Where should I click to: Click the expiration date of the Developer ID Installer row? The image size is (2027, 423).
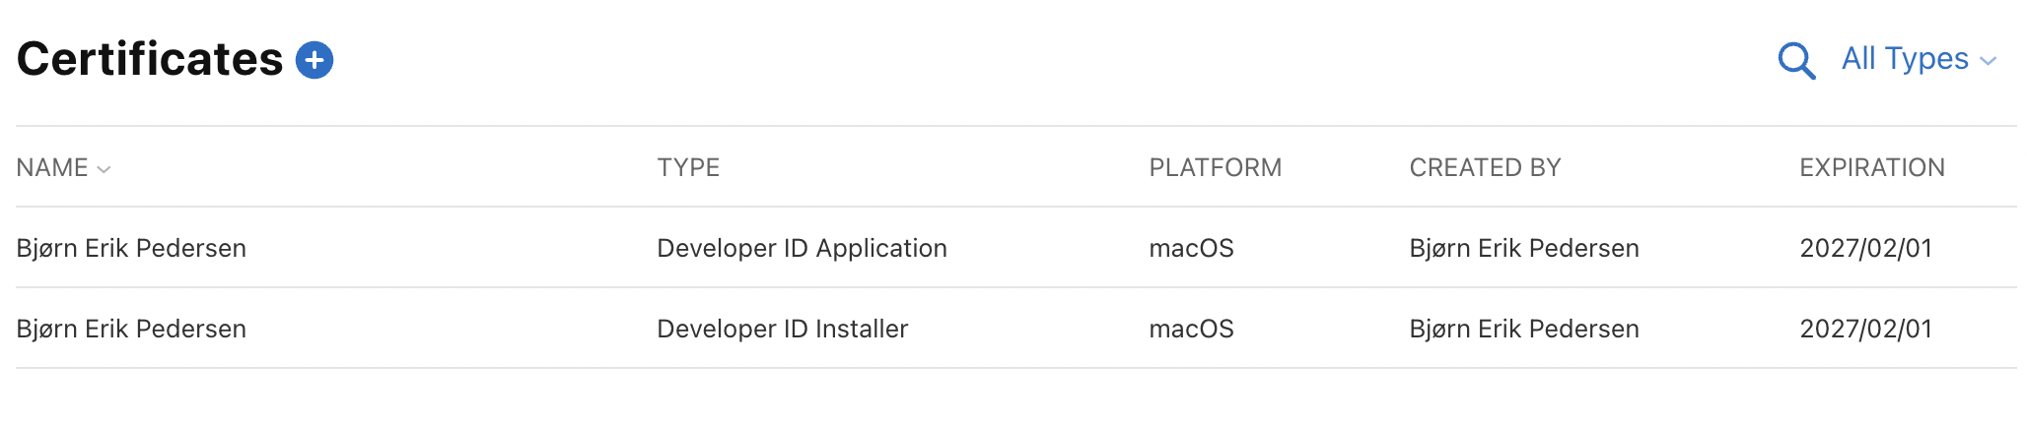click(x=1865, y=329)
